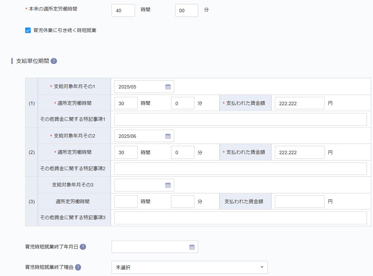This screenshot has height=276, width=373.
Task: Open calendar for 育児時短就業終了年月日
Action: tap(192, 247)
